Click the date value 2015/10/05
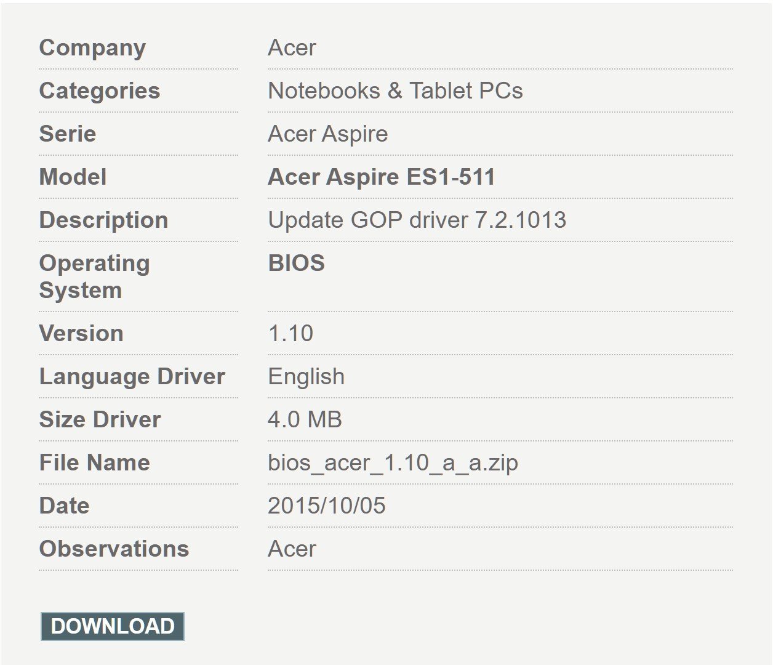Image resolution: width=773 pixels, height=665 pixels. 327,506
